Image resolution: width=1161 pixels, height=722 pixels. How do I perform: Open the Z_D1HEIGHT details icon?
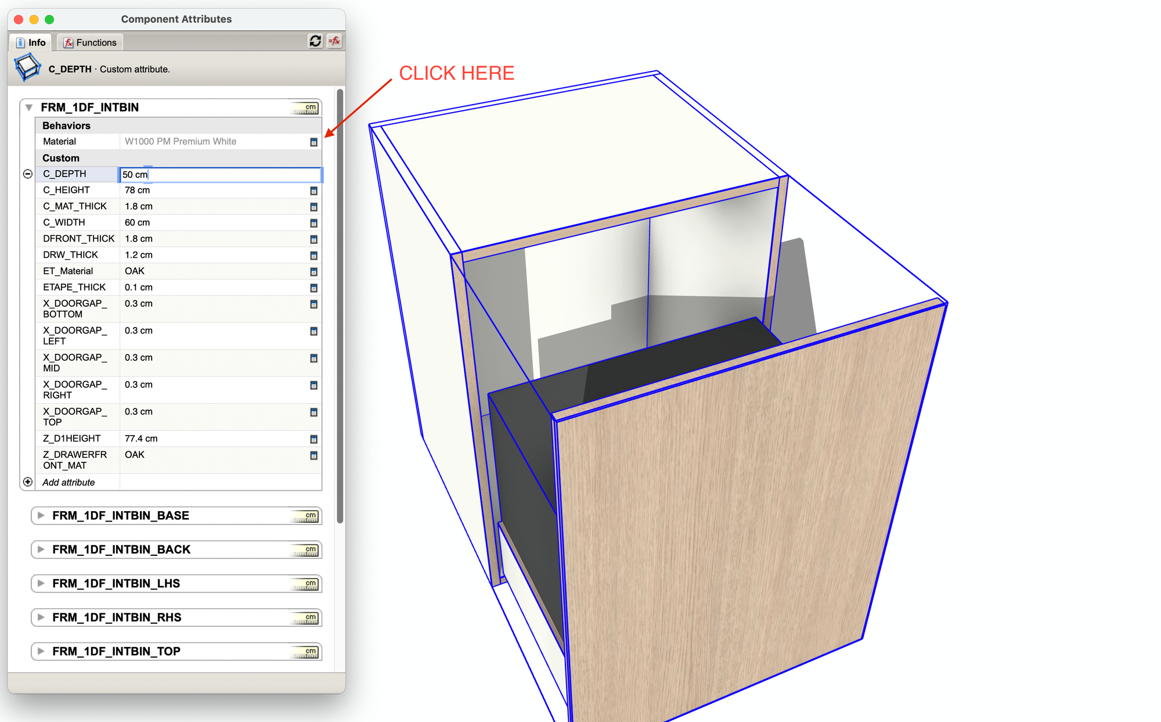click(x=313, y=440)
